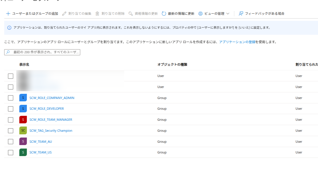Click the gear icon for ビューの管理

200,14
